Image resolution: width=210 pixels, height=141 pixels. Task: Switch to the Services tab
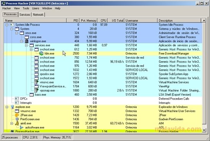(25, 15)
